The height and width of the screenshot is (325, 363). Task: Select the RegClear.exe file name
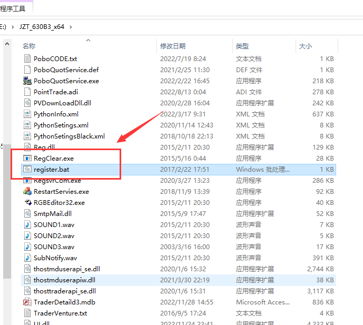pos(54,159)
